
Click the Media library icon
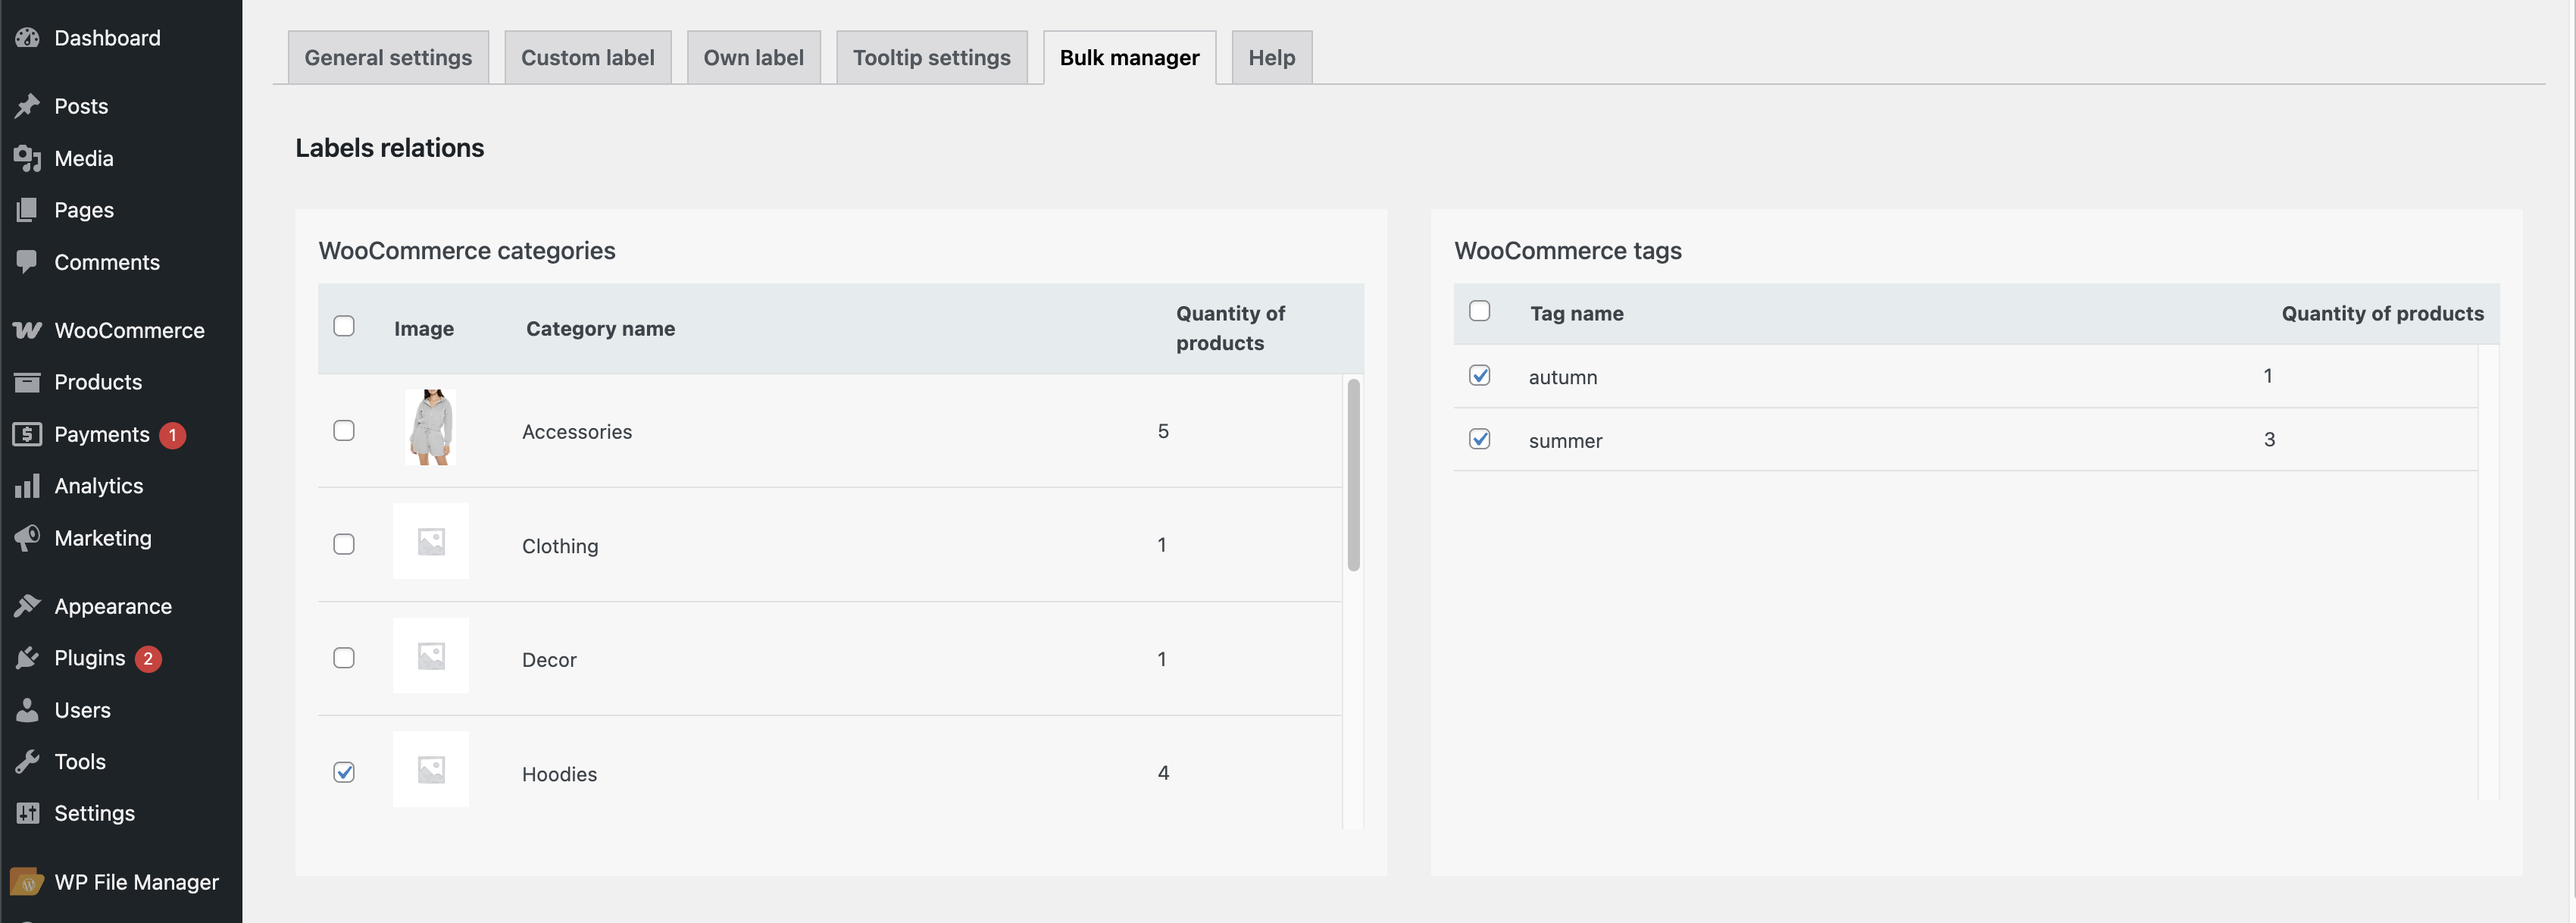pos(27,158)
